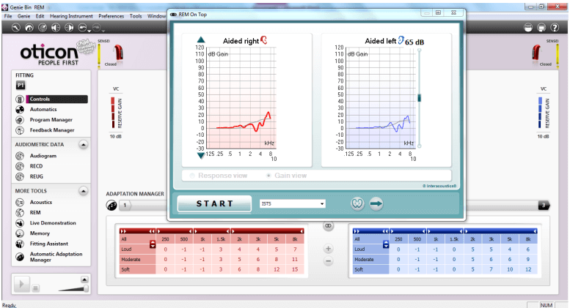Viewport: 570px width, 308px height.
Task: Open the ISTS signal dropdown
Action: [293, 203]
